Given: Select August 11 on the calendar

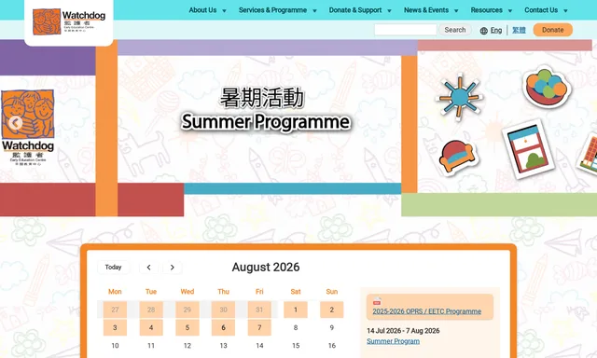Looking at the screenshot, I should [x=151, y=346].
